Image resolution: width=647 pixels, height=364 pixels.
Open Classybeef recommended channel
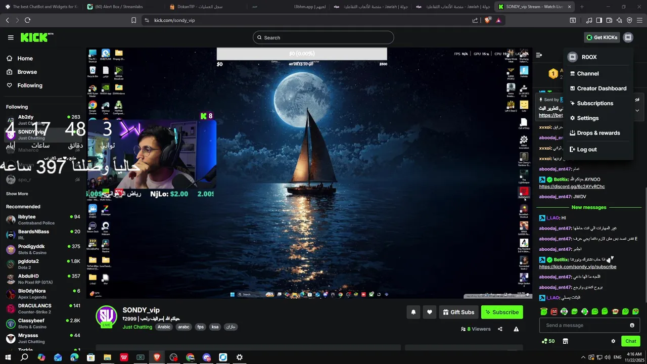coord(43,324)
